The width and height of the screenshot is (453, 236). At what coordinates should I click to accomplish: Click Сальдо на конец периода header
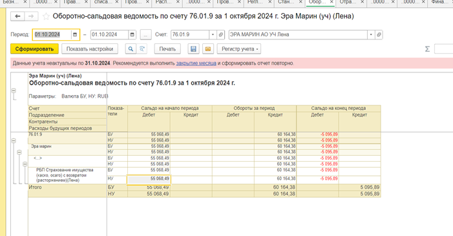click(339, 108)
